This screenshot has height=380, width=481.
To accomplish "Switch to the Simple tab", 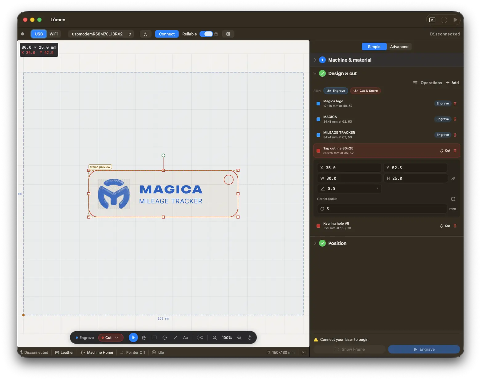I will tap(374, 47).
